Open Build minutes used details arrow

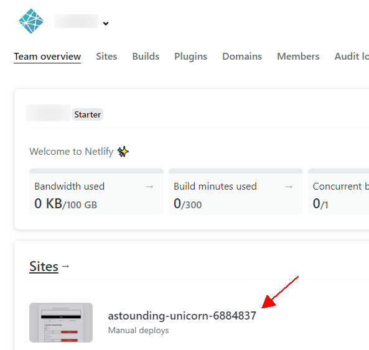(289, 187)
